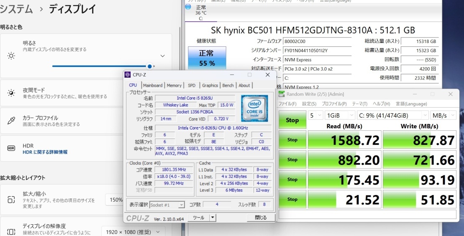Open プロファイル(P) menu
The width and height of the screenshot is (464, 236).
pos(334,104)
